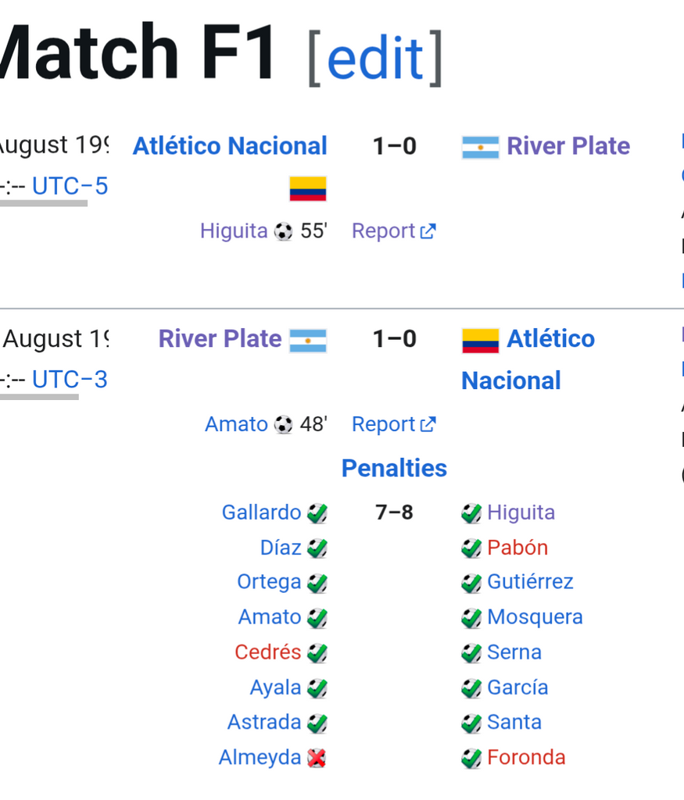Go to Pabón's player page

coord(517,548)
